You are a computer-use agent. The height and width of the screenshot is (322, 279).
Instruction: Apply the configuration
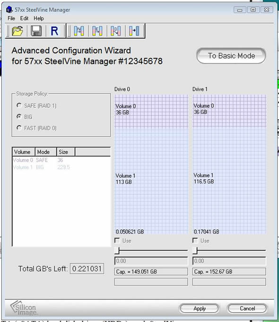tap(199, 308)
